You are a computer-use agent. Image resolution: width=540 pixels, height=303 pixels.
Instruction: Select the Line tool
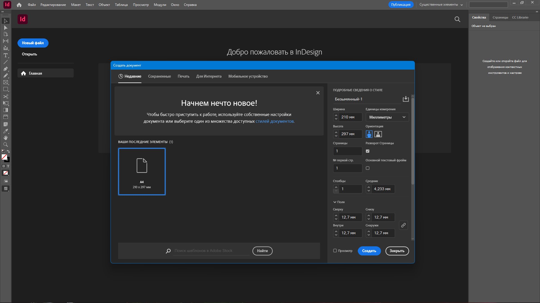[x=6, y=62]
